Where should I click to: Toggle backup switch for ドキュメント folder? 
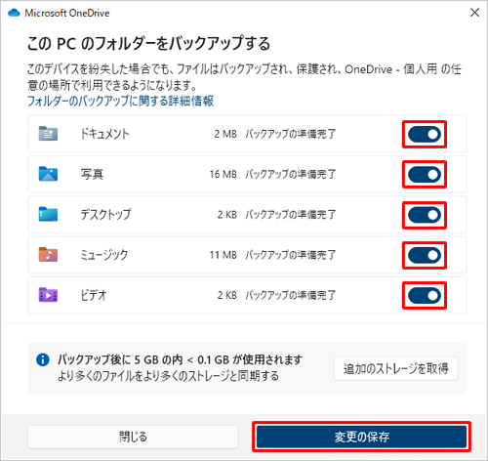[x=425, y=134]
